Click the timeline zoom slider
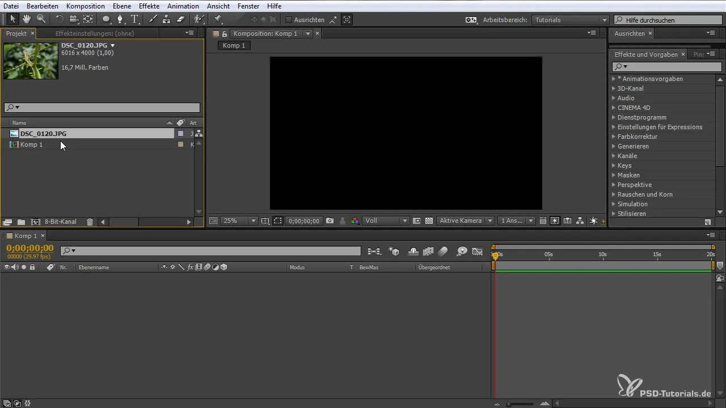This screenshot has height=408, width=726. 521,403
